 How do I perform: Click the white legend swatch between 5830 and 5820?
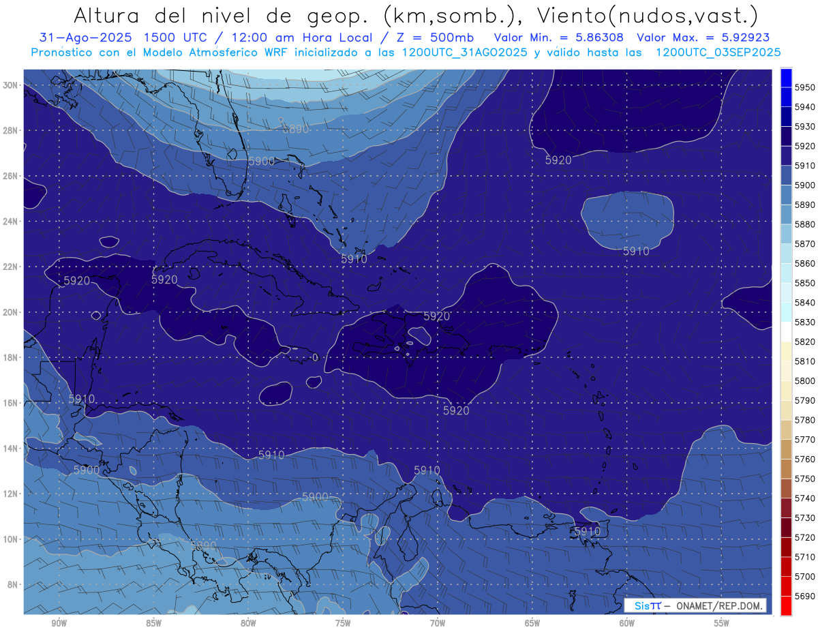785,332
